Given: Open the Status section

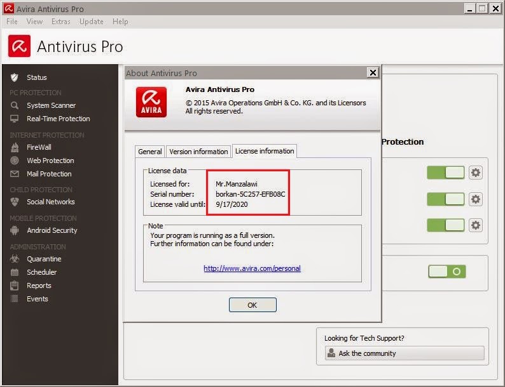Looking at the screenshot, I should tap(37, 77).
